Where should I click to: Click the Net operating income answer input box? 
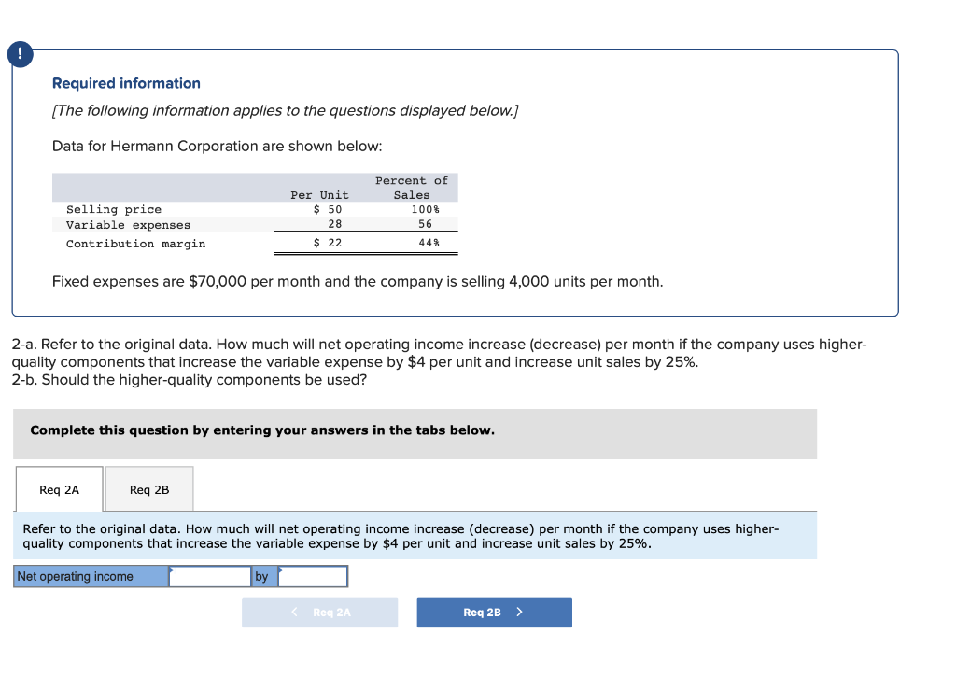pyautogui.click(x=210, y=575)
